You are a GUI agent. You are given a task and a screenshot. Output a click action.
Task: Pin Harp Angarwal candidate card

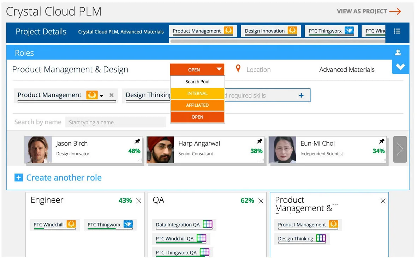tap(259, 141)
